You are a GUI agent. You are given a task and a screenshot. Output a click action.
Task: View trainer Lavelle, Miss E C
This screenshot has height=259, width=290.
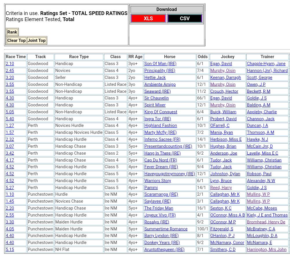(x=262, y=153)
